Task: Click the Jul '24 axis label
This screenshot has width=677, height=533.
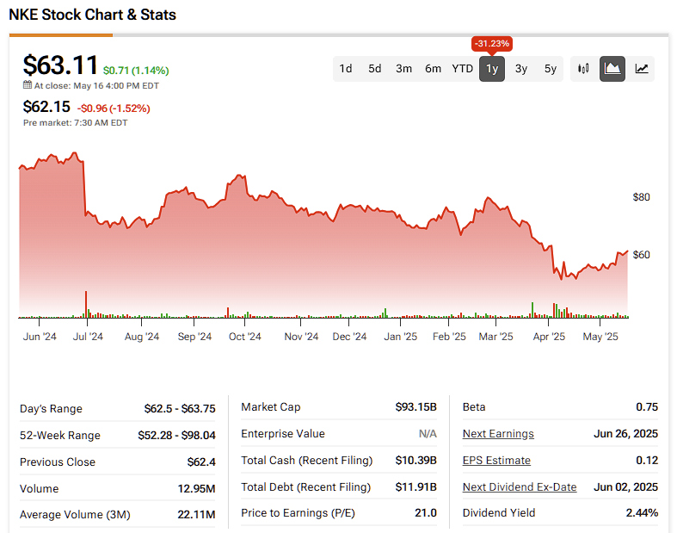Action: (88, 337)
